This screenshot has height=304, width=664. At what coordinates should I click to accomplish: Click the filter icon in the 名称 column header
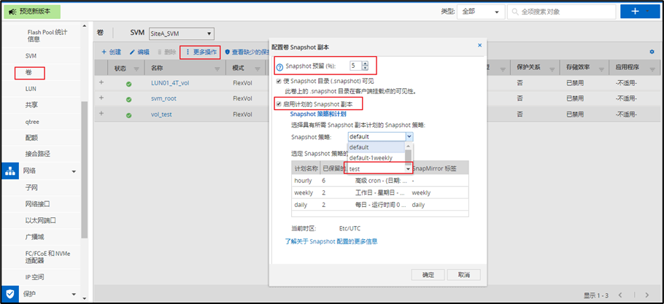[217, 69]
